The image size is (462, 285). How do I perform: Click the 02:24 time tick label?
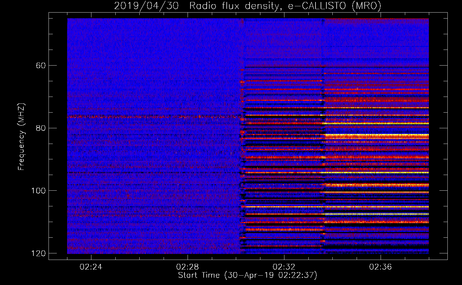[91, 267]
